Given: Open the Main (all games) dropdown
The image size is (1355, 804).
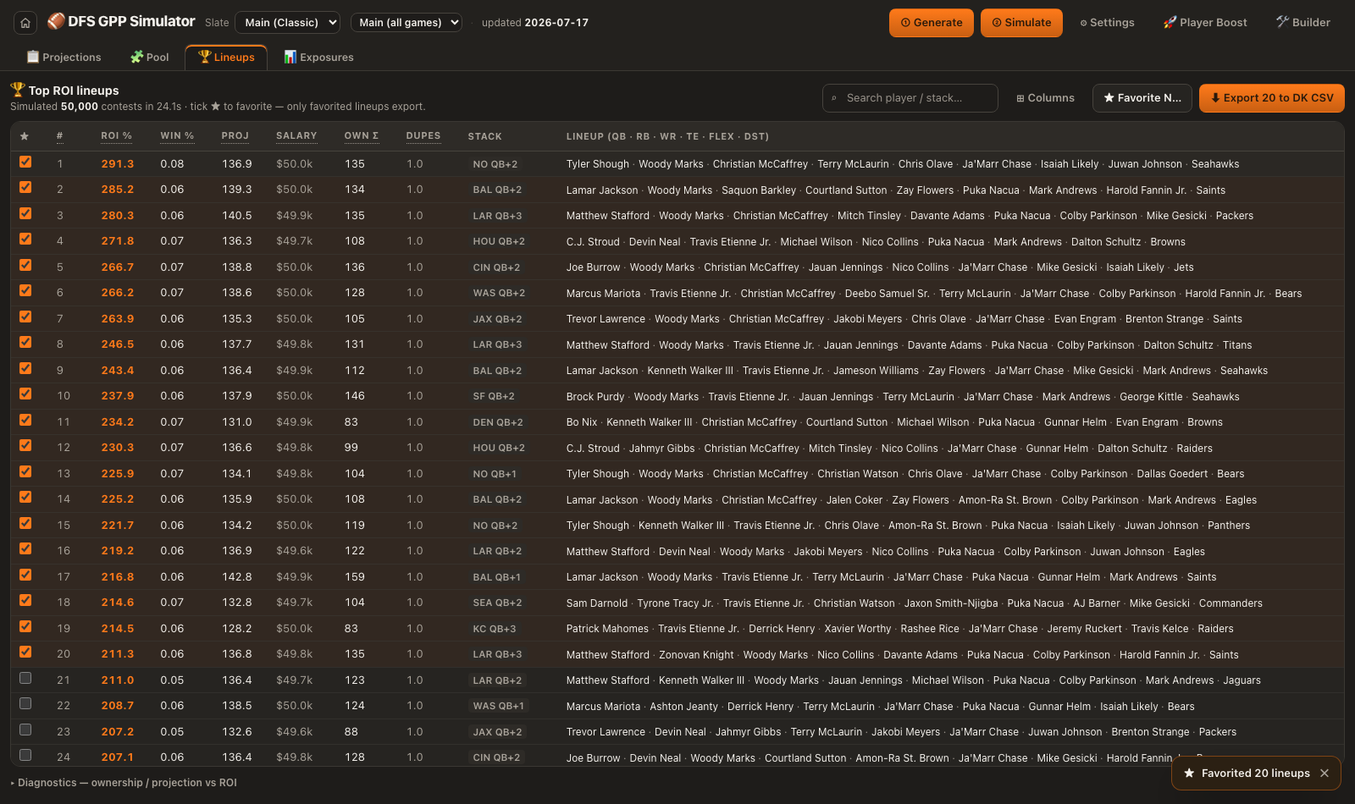Looking at the screenshot, I should (x=406, y=23).
